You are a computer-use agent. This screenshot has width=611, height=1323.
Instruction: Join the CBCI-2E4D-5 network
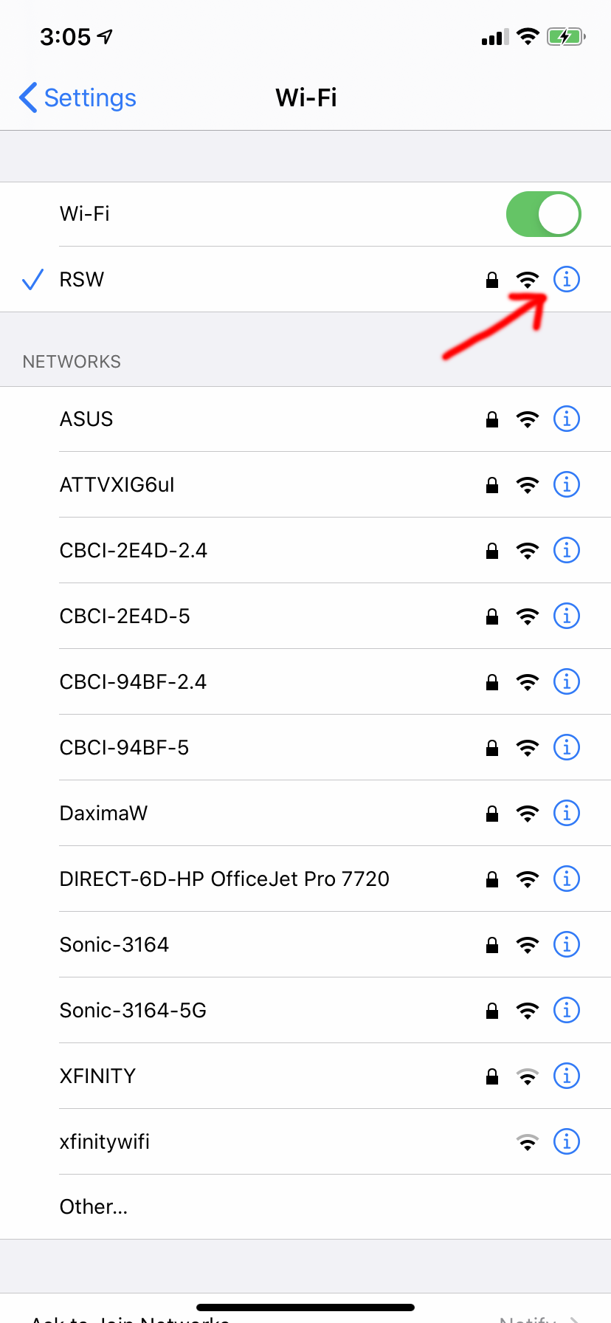(x=305, y=616)
